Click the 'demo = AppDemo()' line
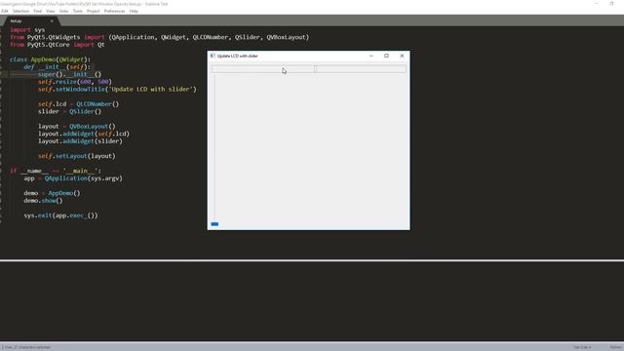Viewport: 624px width, 351px height. [x=52, y=193]
